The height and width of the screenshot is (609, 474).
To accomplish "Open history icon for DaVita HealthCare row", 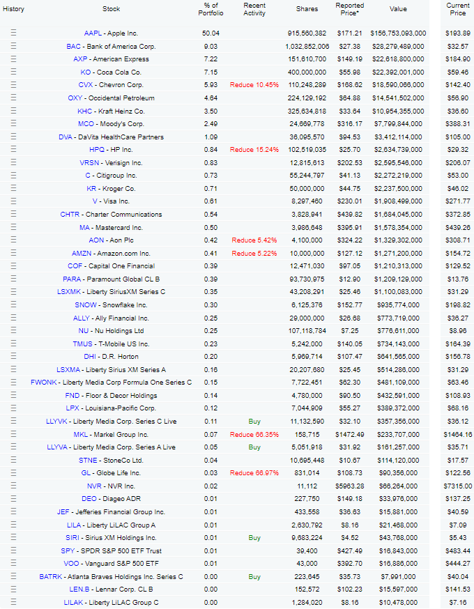I will pos(14,137).
